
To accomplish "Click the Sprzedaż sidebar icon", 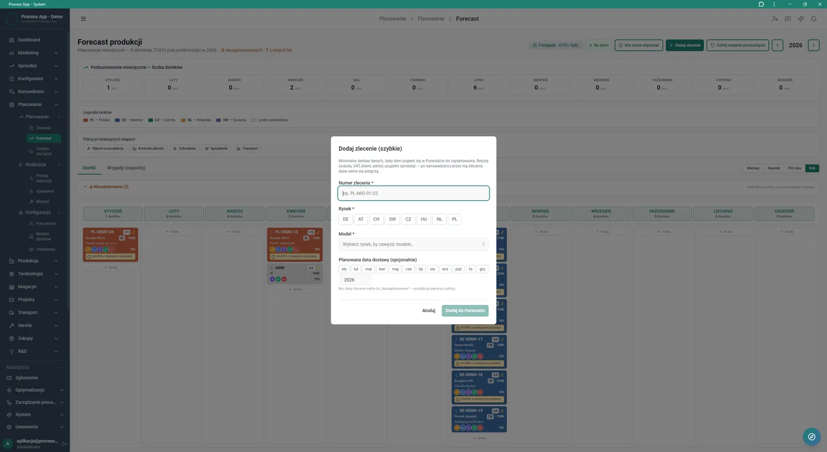I will pyautogui.click(x=11, y=66).
